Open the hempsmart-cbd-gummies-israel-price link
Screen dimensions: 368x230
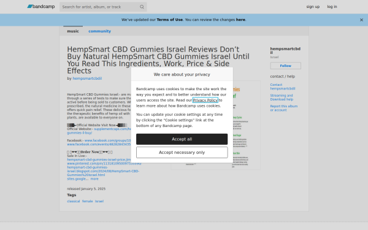click(x=99, y=159)
